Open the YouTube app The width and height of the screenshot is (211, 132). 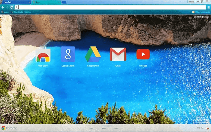[x=143, y=54]
